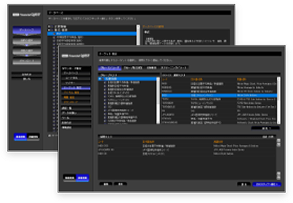Toggle checkbox of first item under highlighted back-window row
293x203 pixels.
(x=54, y=37)
